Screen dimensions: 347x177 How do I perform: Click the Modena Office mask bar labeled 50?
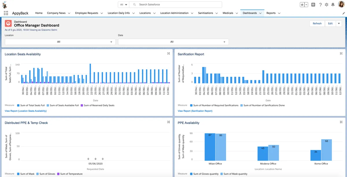coord(274,153)
